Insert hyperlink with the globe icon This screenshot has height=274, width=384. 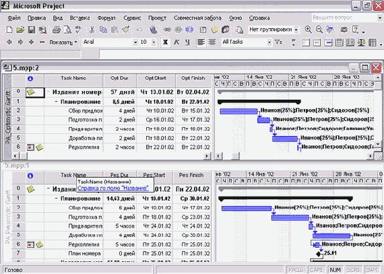[154, 30]
